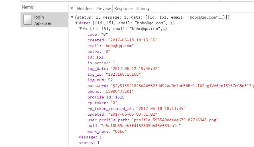Click the rp_token_created_at property row

pos(136,108)
